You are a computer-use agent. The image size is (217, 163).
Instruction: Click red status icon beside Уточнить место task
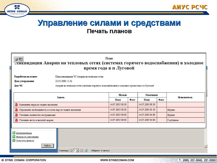[x=16, y=120]
